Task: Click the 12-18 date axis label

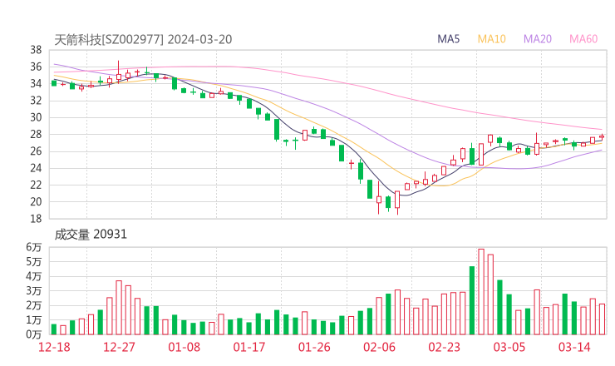Action: (54, 347)
